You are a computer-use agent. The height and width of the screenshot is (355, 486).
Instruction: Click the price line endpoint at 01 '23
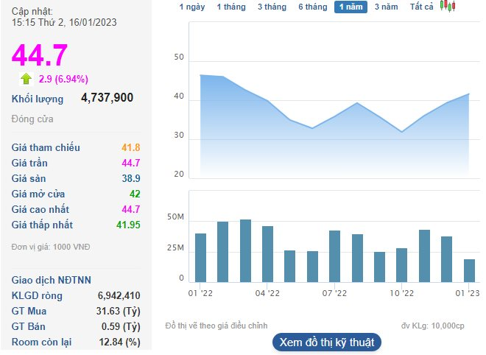pyautogui.click(x=468, y=94)
